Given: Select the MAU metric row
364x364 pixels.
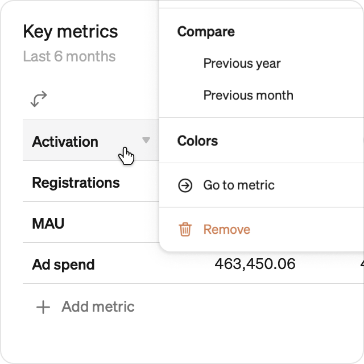Looking at the screenshot, I should pyautogui.click(x=91, y=222).
